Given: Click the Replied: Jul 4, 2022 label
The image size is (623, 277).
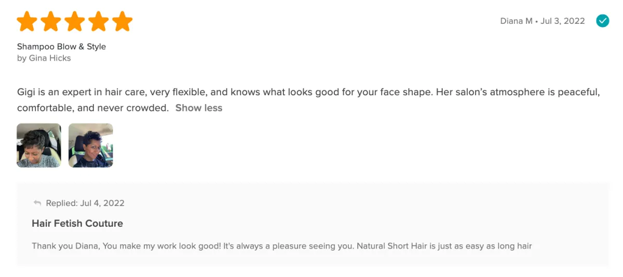Looking at the screenshot, I should (85, 203).
